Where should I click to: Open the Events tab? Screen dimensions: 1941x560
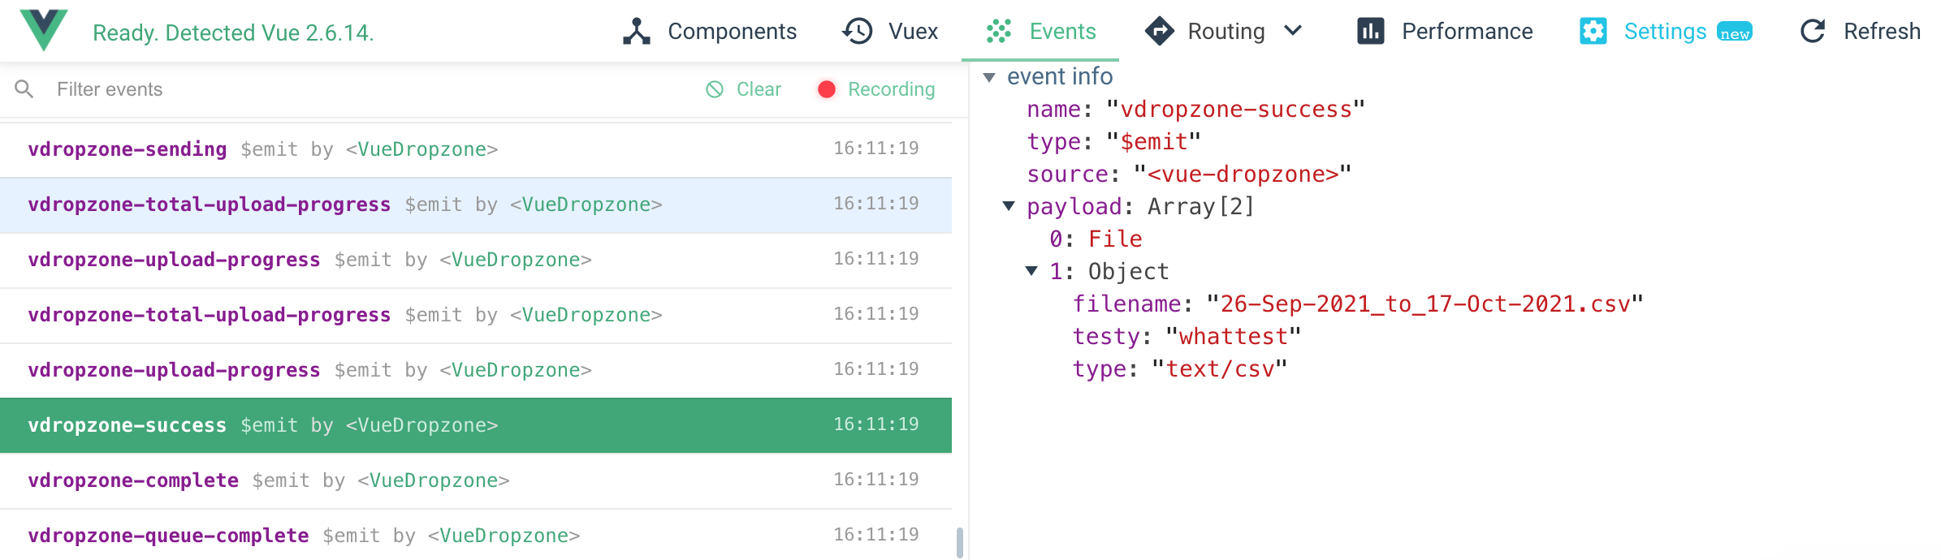coord(1040,32)
